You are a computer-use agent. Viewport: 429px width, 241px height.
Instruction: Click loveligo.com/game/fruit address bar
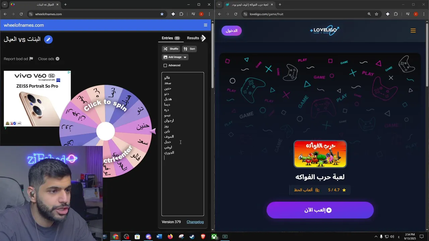tap(311, 14)
